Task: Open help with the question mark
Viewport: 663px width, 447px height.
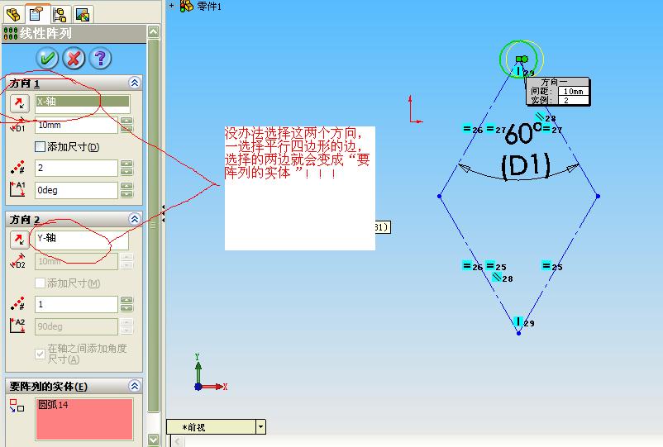Action: point(100,59)
